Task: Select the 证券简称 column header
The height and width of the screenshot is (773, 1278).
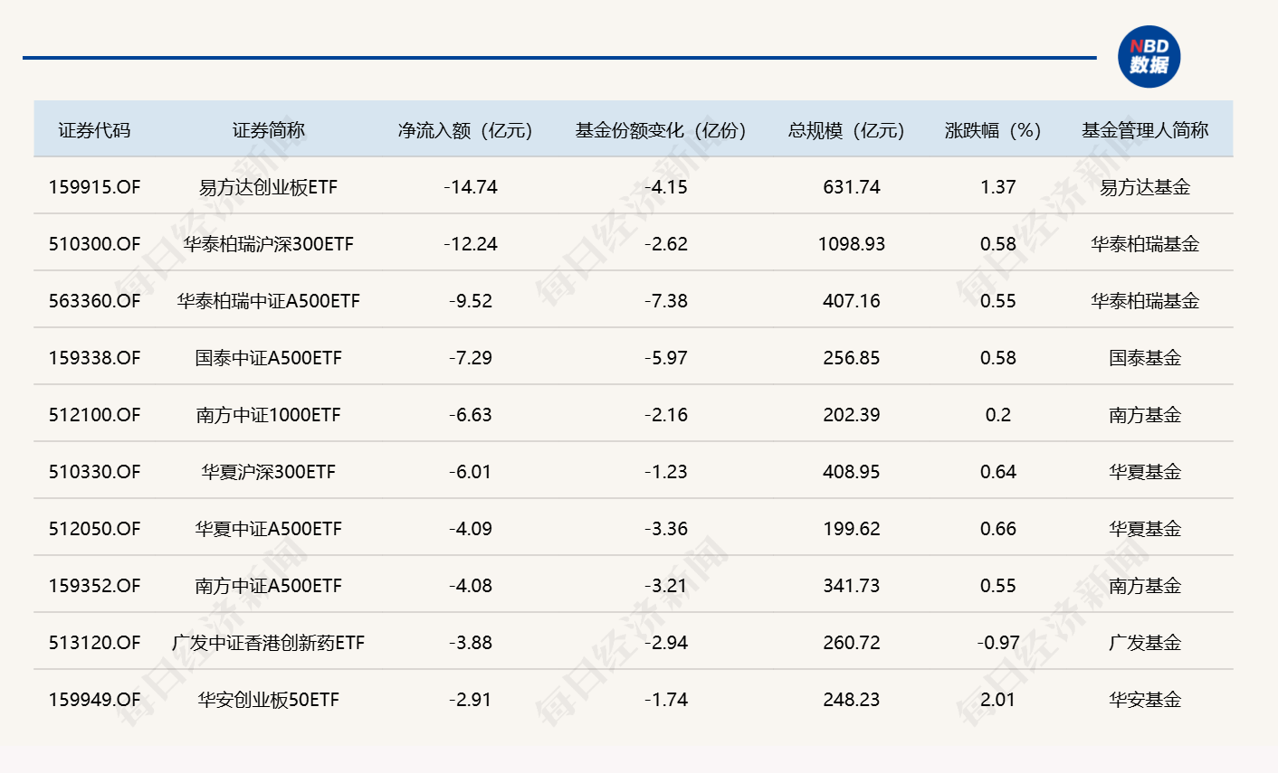Action: coord(269,130)
